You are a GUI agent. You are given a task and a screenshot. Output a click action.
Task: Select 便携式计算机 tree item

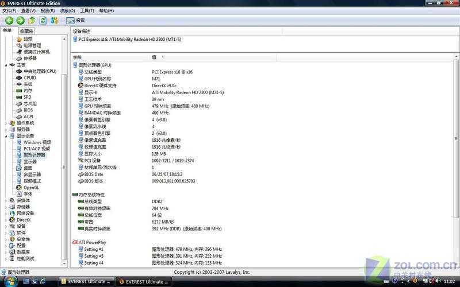coord(36,52)
